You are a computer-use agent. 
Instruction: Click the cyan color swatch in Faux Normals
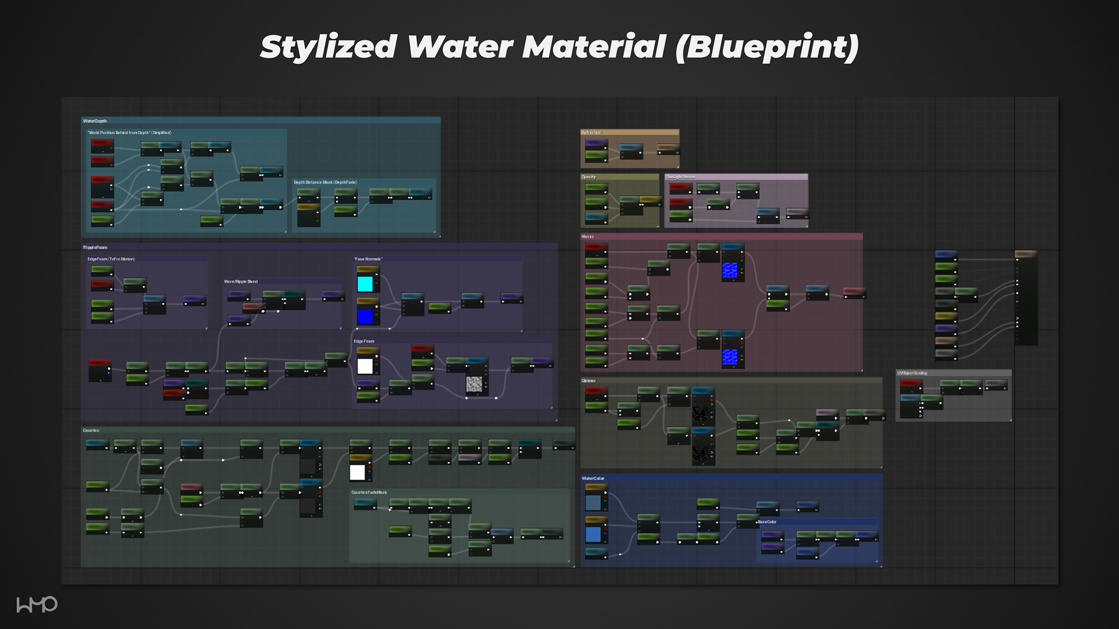click(365, 284)
